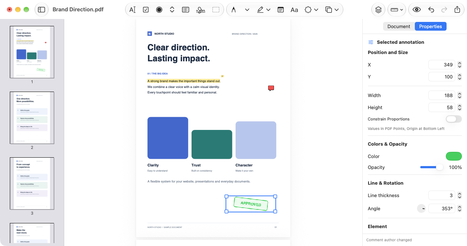467x246 pixels.
Task: Open page 2 thumbnail
Action: pyautogui.click(x=32, y=118)
